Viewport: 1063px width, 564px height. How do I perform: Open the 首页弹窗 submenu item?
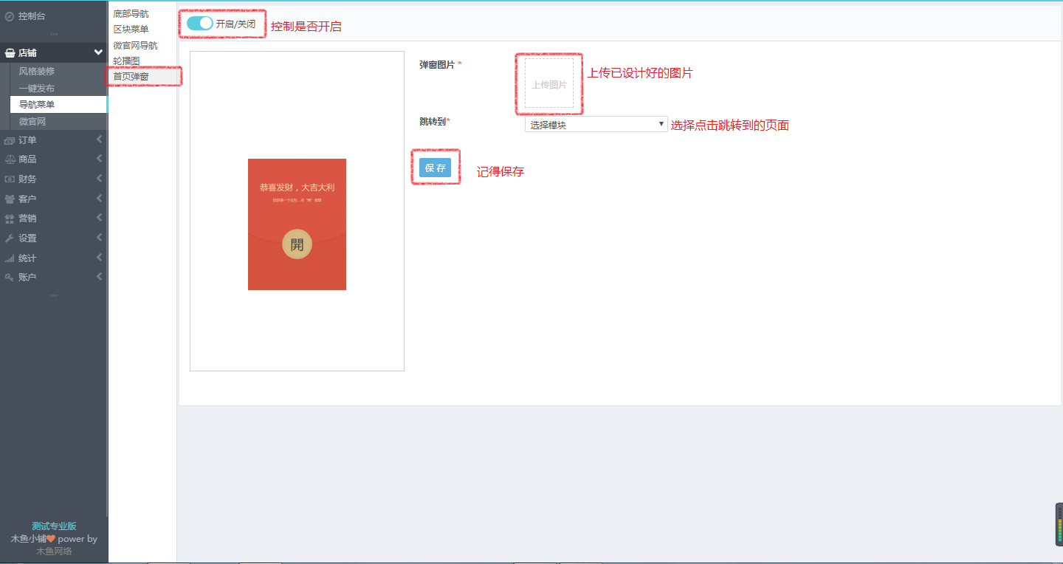(131, 76)
